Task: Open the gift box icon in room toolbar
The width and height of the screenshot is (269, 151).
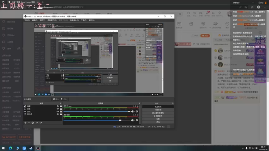Action: [191, 23]
